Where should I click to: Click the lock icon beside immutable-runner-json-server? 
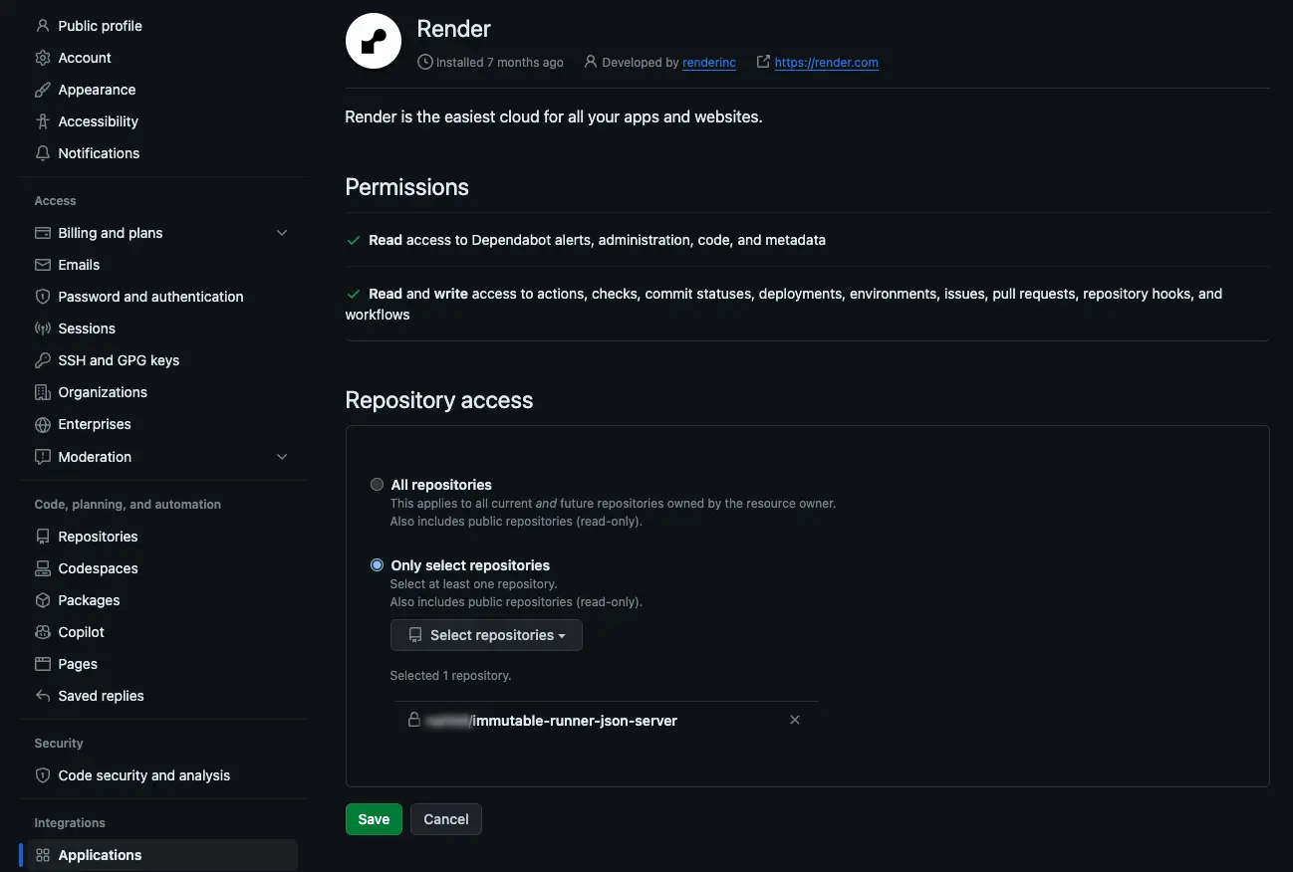pos(414,720)
